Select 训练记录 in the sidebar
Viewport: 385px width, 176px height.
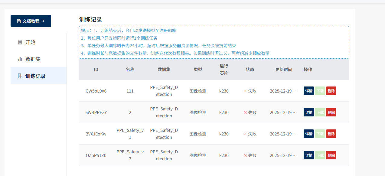[35, 76]
